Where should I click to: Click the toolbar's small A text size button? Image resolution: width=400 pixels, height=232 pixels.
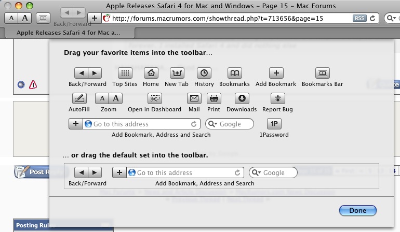click(11, 18)
